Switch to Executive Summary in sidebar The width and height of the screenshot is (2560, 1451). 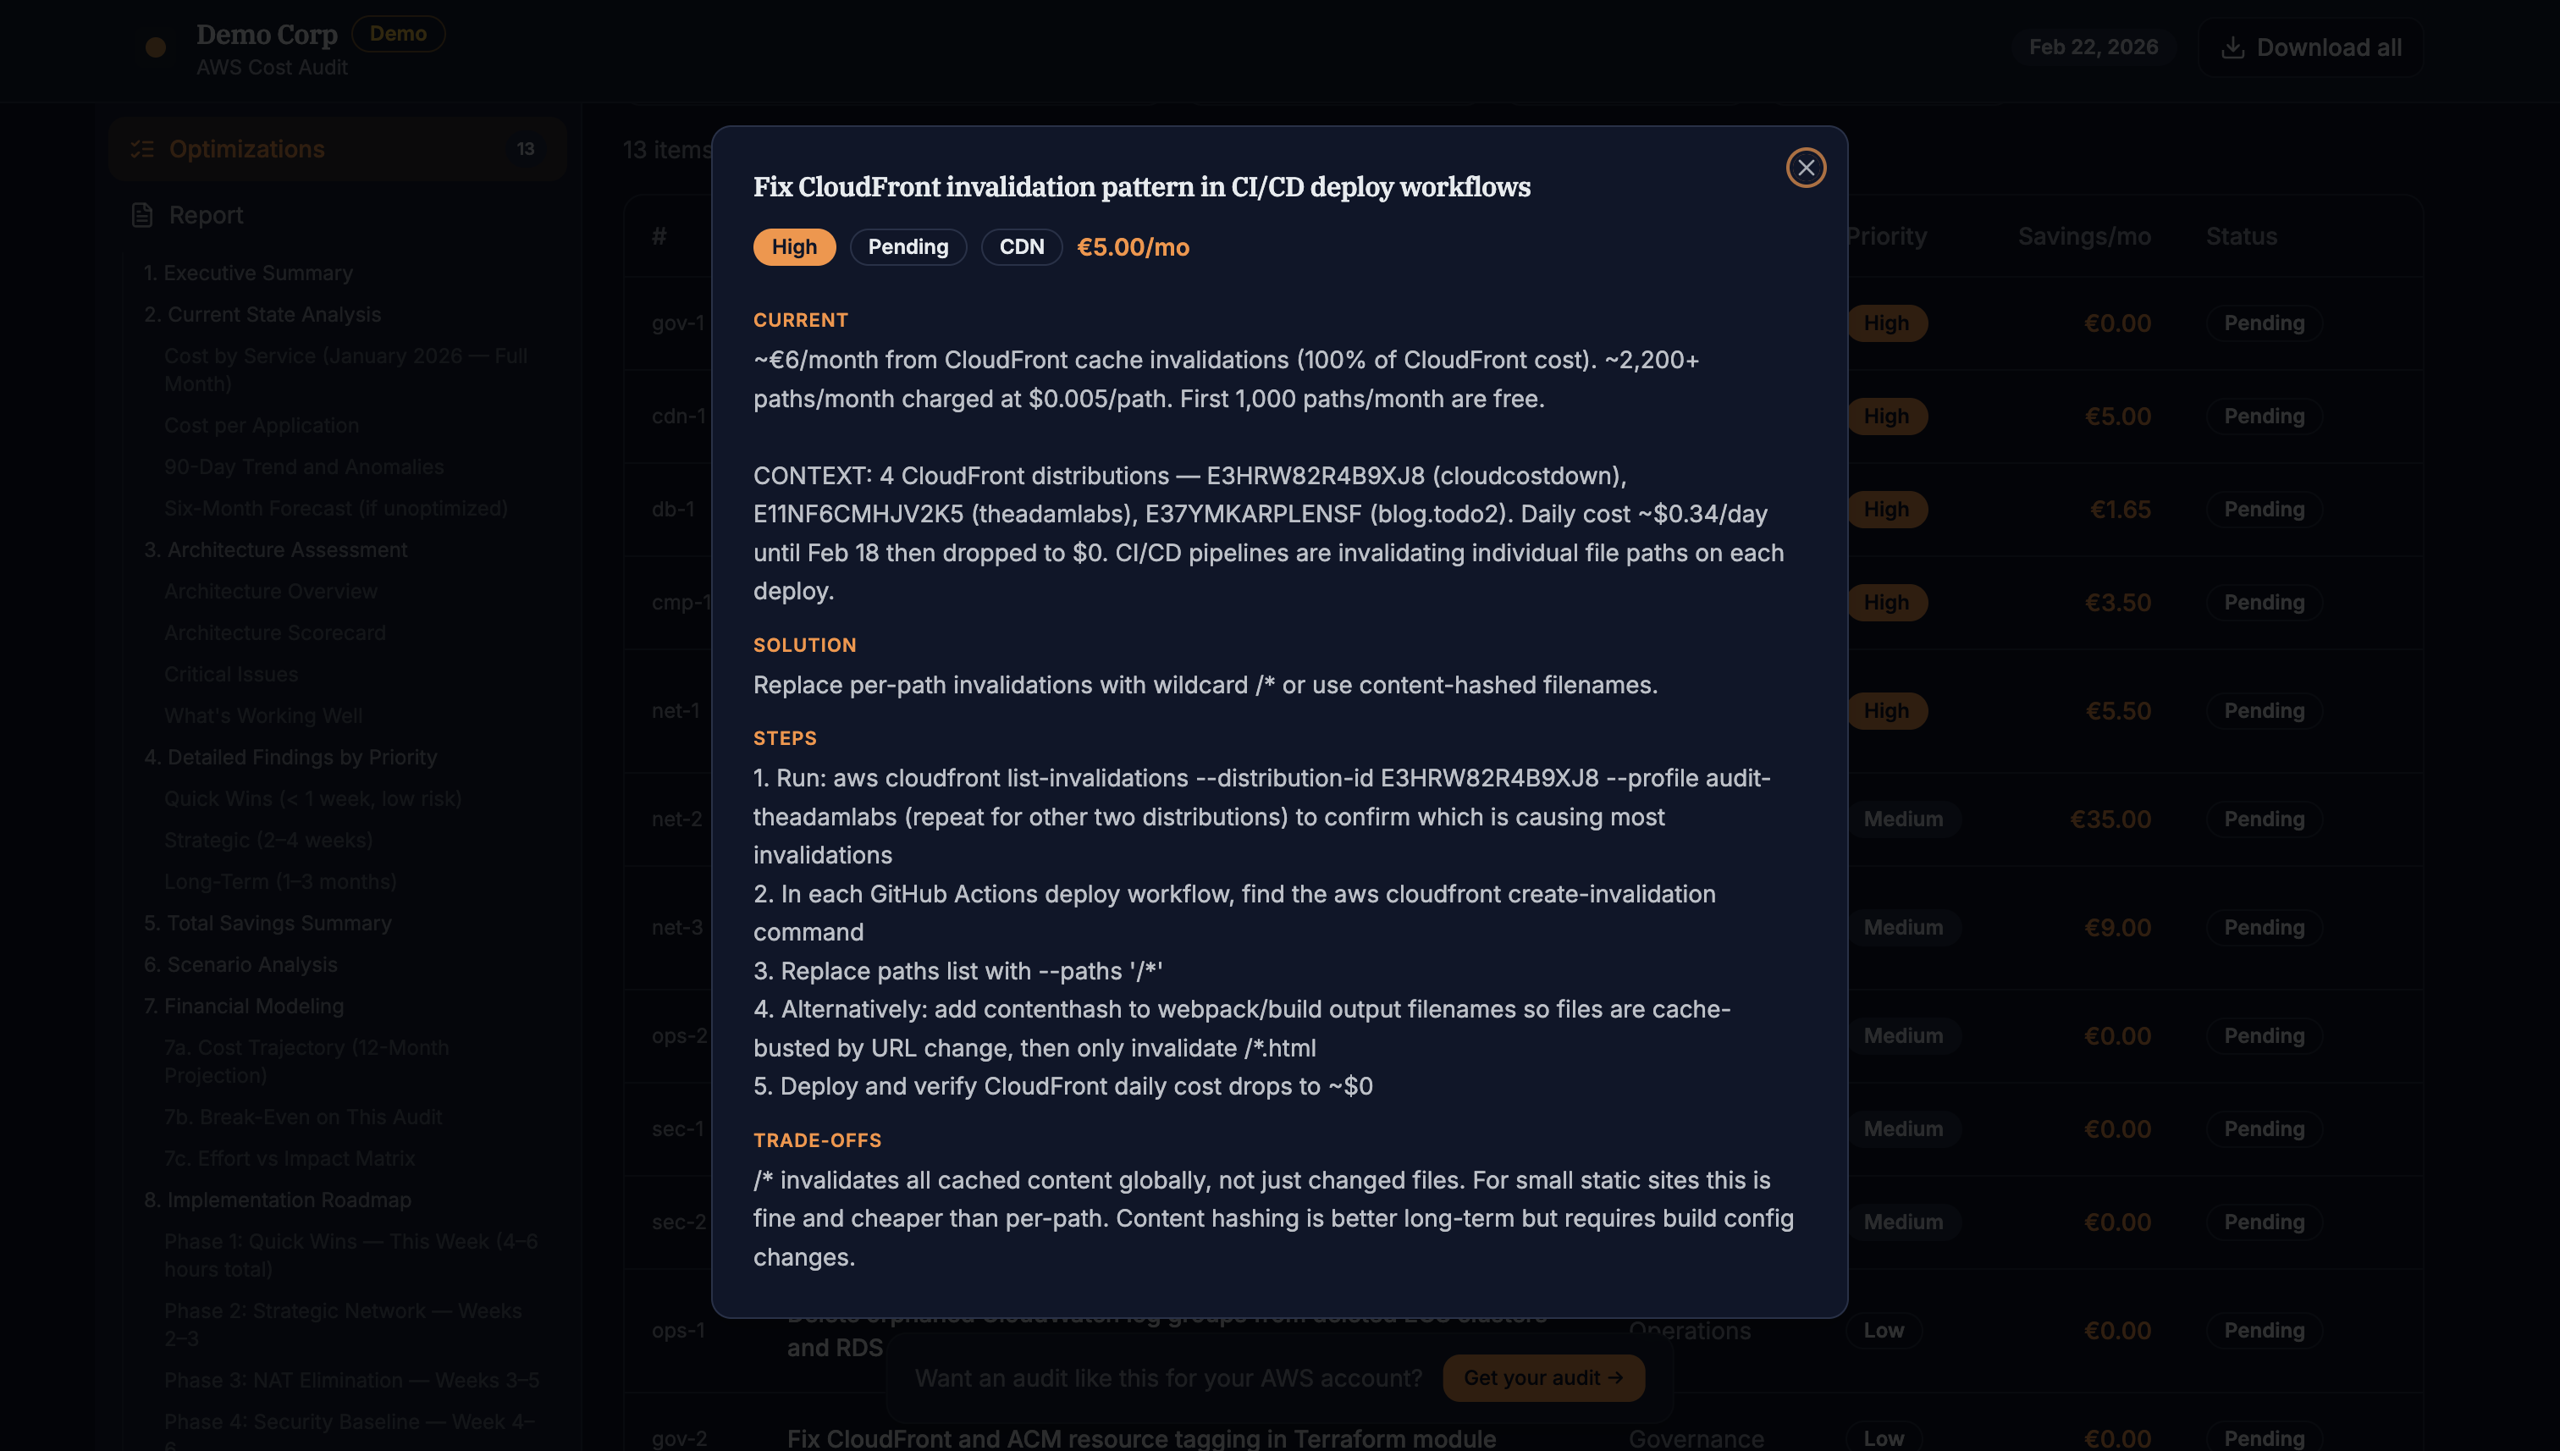[x=248, y=272]
